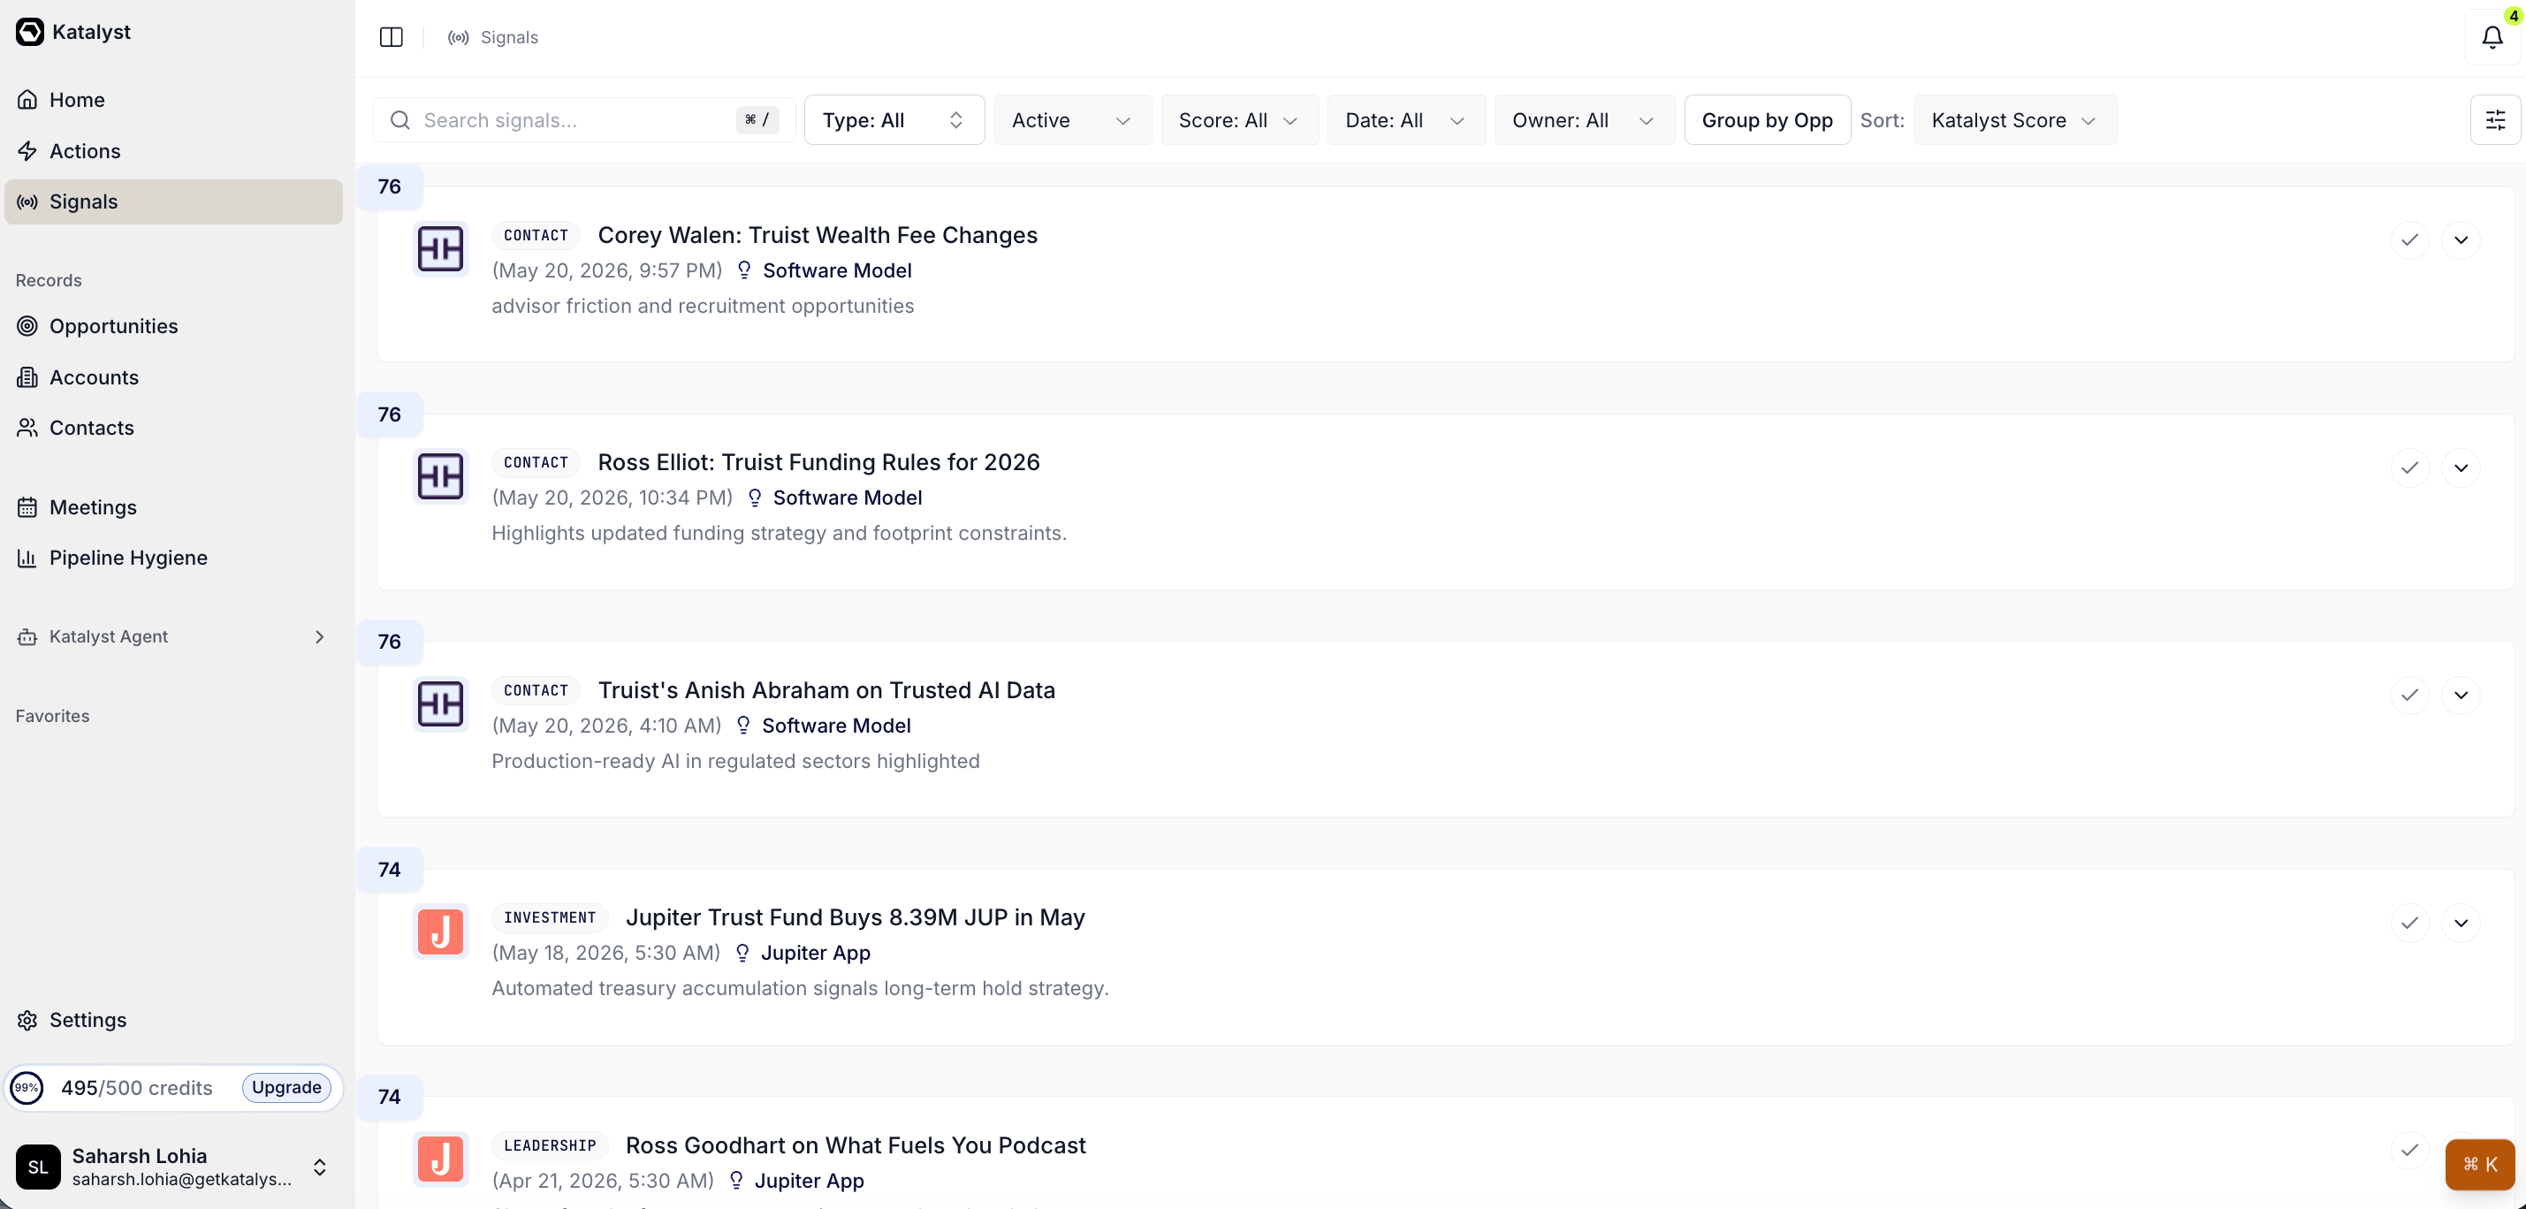The image size is (2526, 1209).
Task: Open the notifications bell
Action: point(2492,37)
